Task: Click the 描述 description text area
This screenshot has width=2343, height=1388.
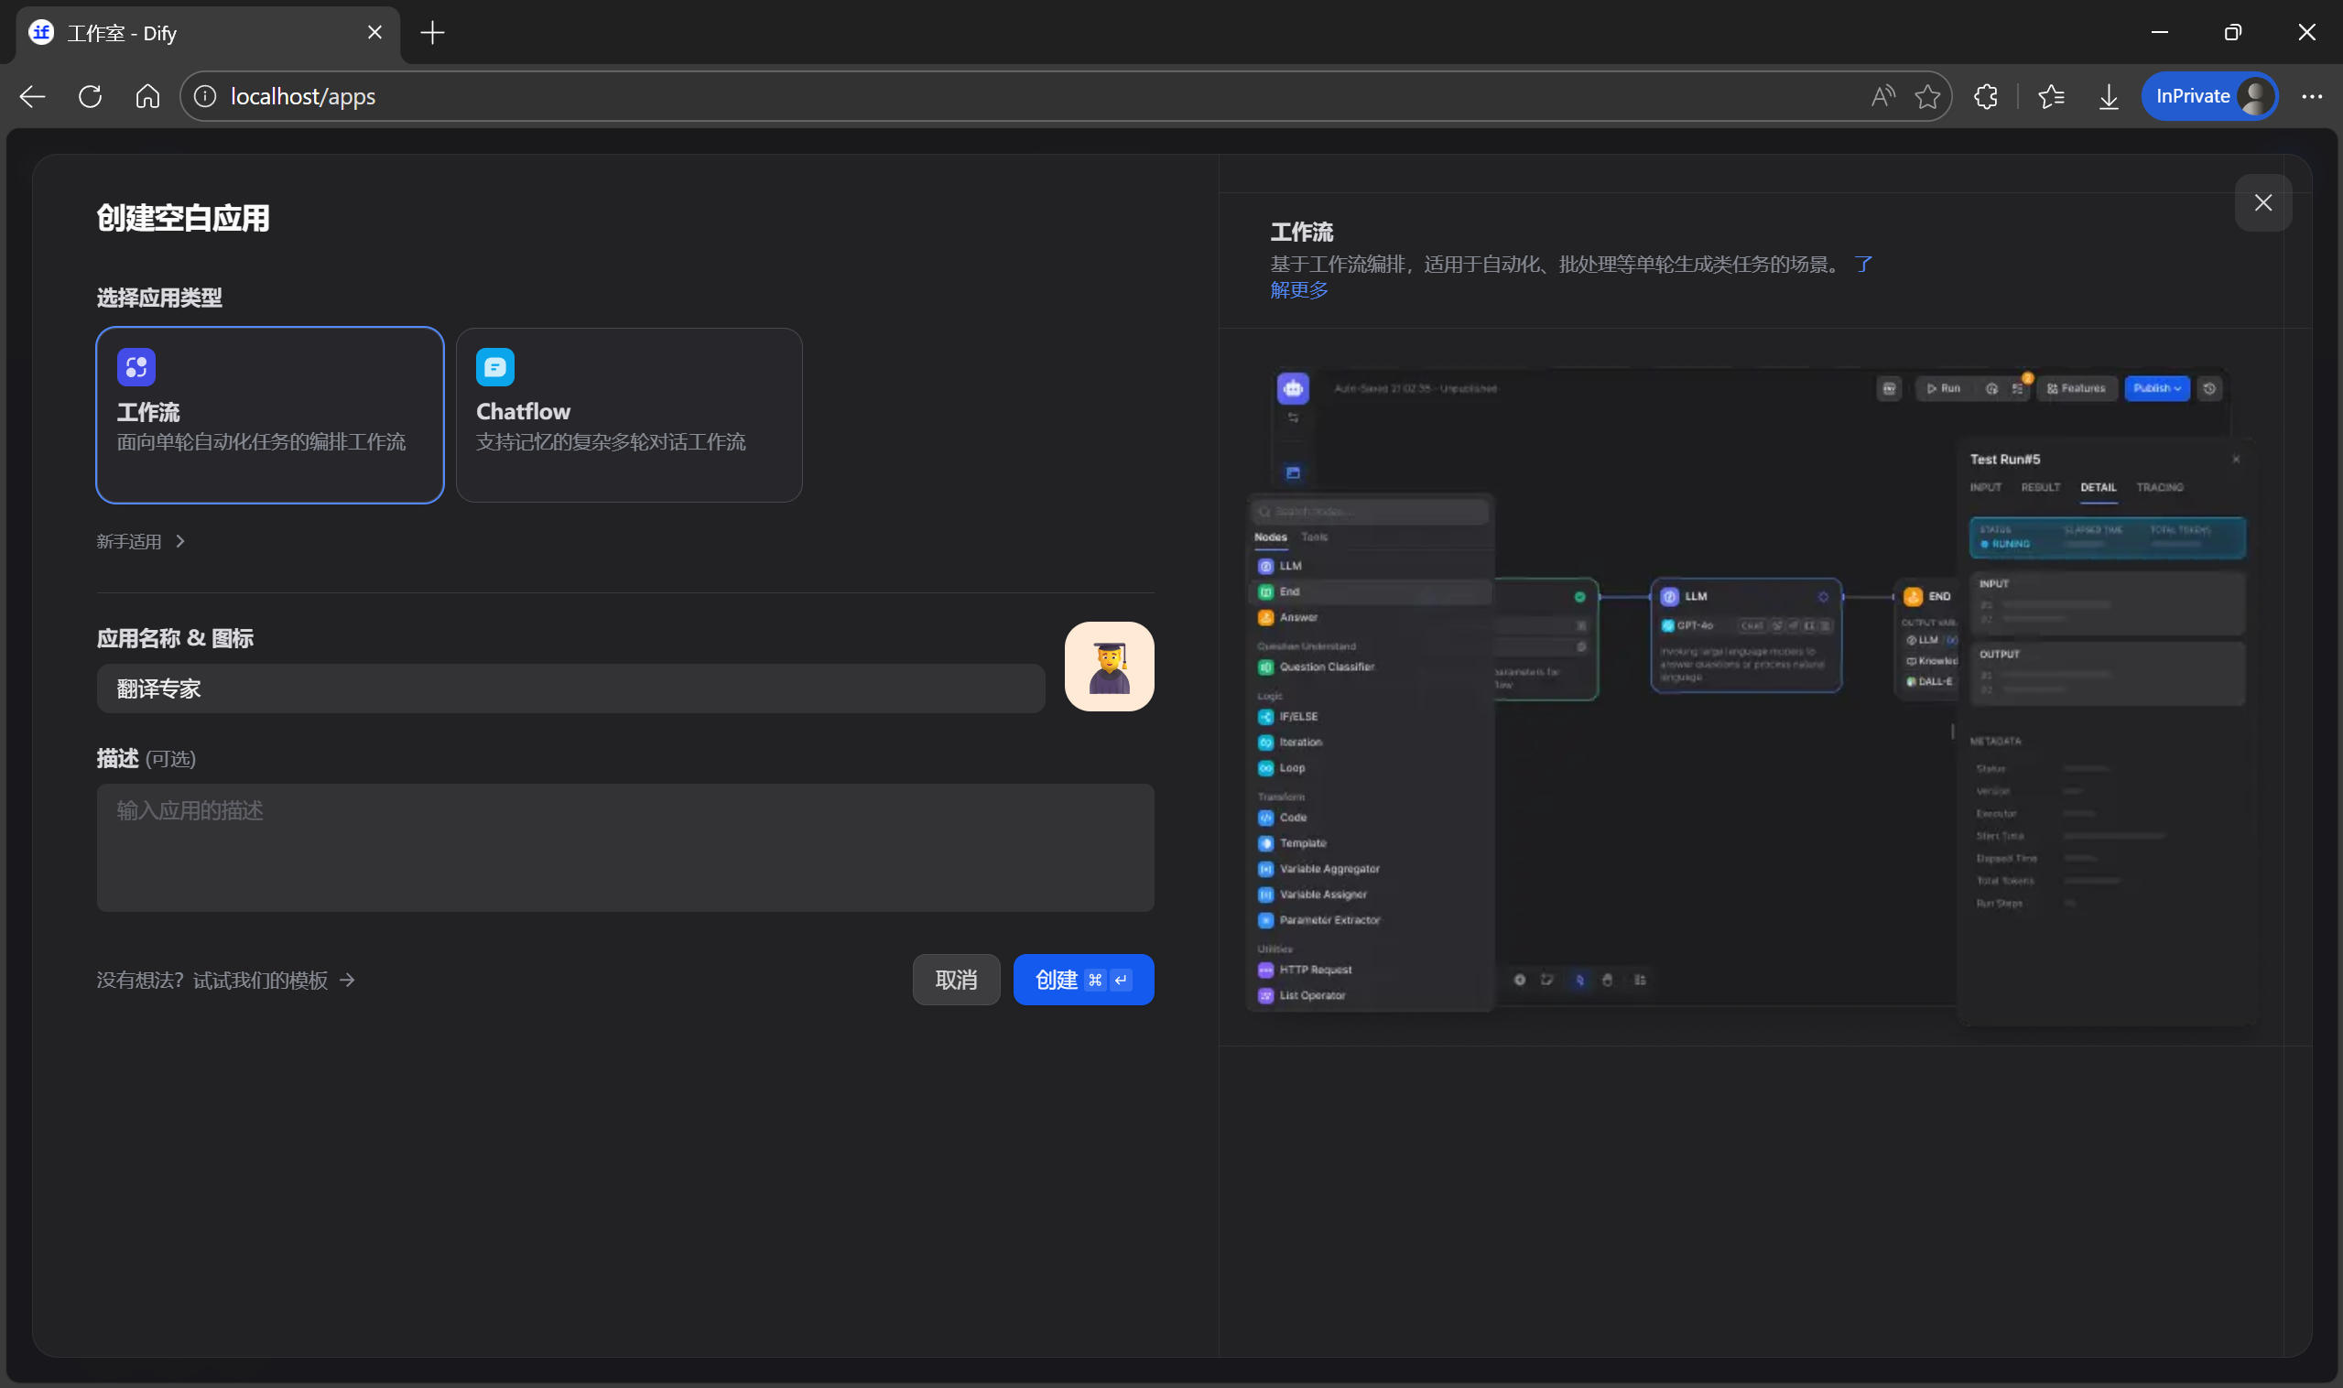Action: [x=624, y=848]
